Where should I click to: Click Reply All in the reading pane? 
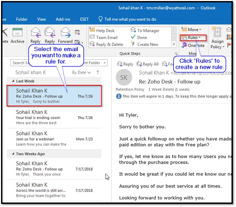148,64
